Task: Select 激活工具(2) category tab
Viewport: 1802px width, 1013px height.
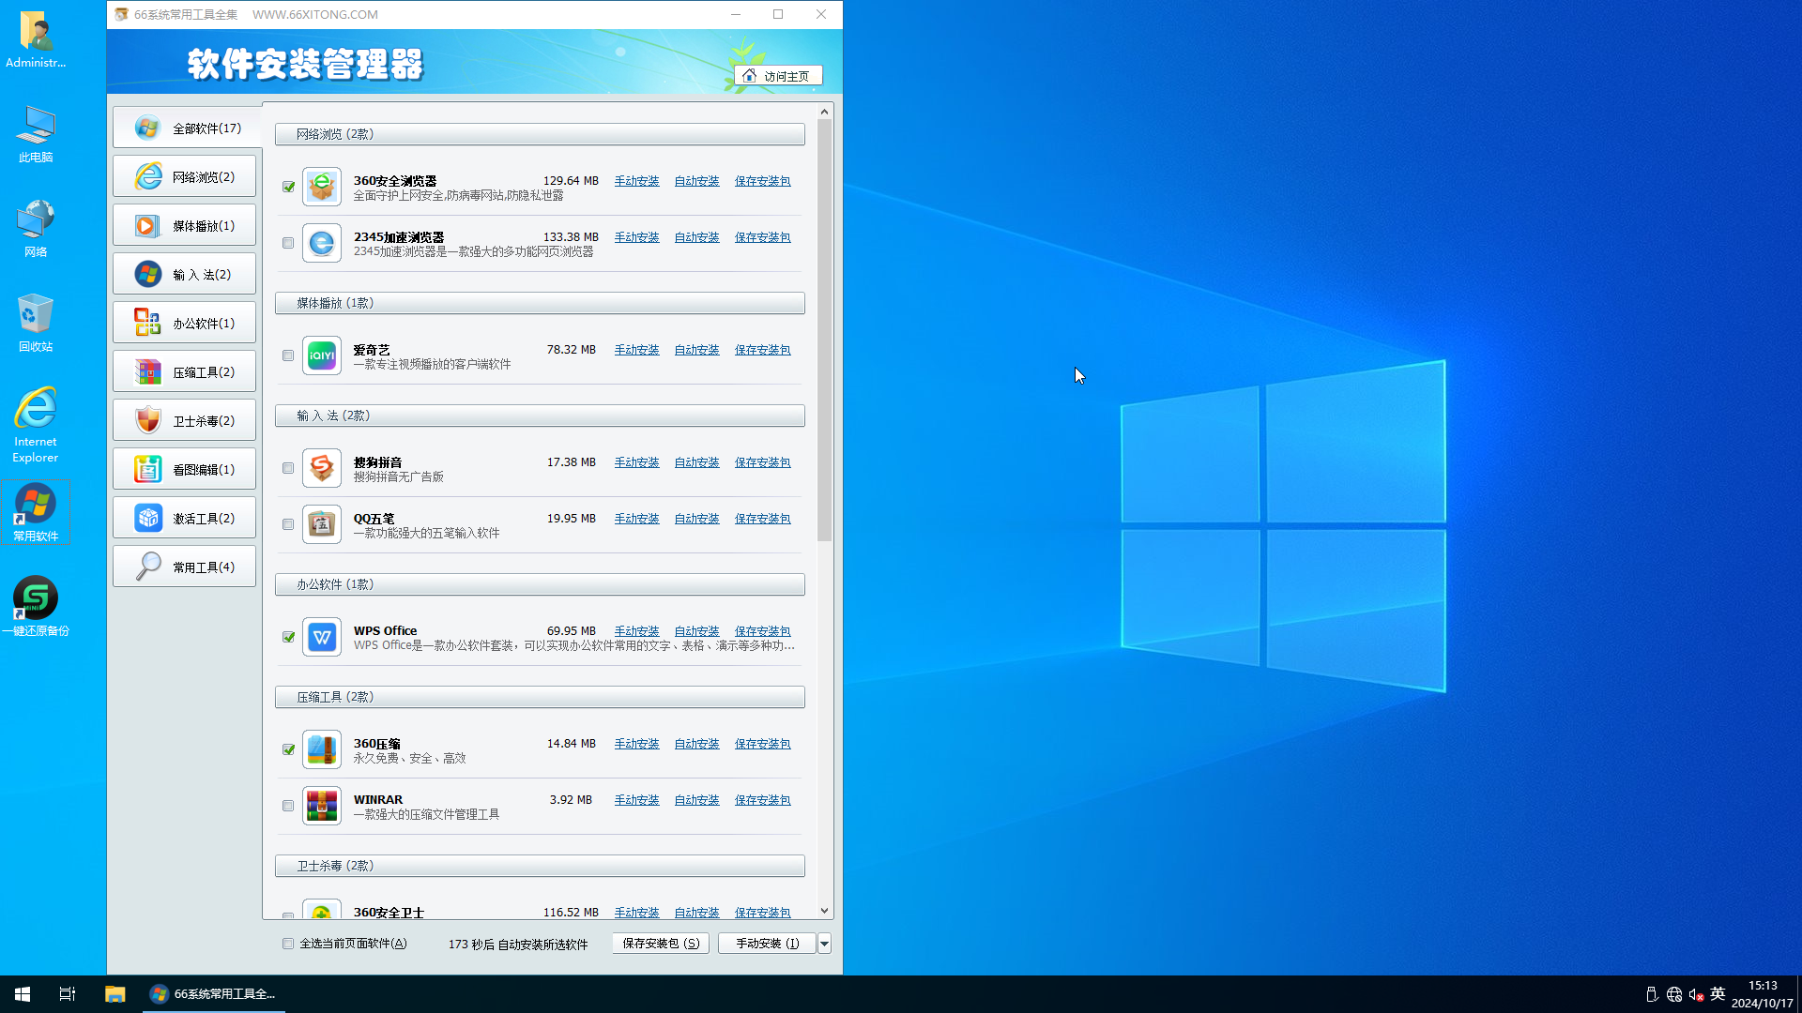Action: point(185,518)
